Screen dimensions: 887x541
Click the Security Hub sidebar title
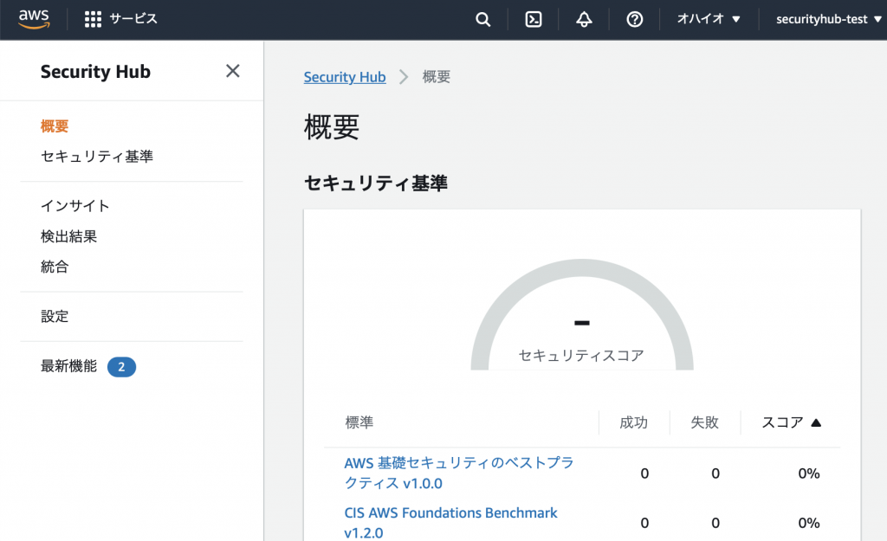(95, 72)
